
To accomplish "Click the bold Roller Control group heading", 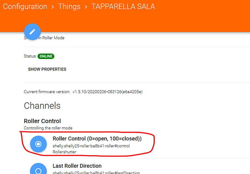I will (42, 121).
